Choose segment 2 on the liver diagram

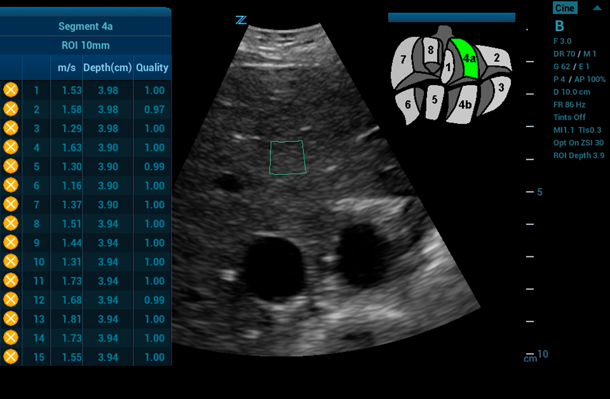[x=497, y=58]
